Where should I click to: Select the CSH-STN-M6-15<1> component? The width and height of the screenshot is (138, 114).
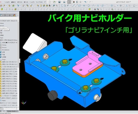[x=10, y=62]
